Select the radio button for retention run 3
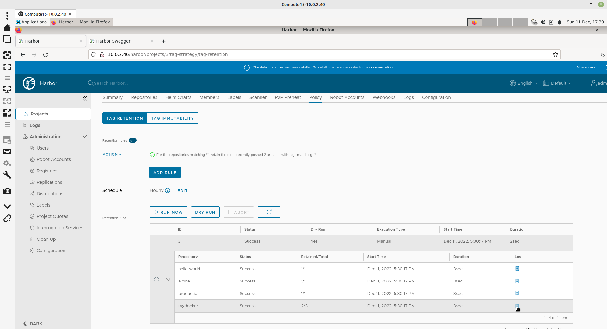Image resolution: width=607 pixels, height=329 pixels. tap(156, 280)
